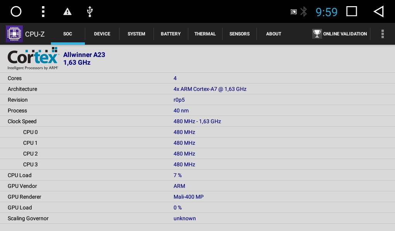
Task: Tap the Mali-400 MP value
Action: coord(189,197)
